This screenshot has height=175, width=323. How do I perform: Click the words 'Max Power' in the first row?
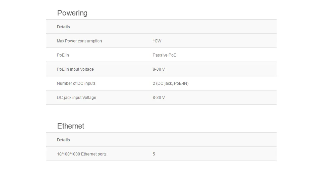67,41
